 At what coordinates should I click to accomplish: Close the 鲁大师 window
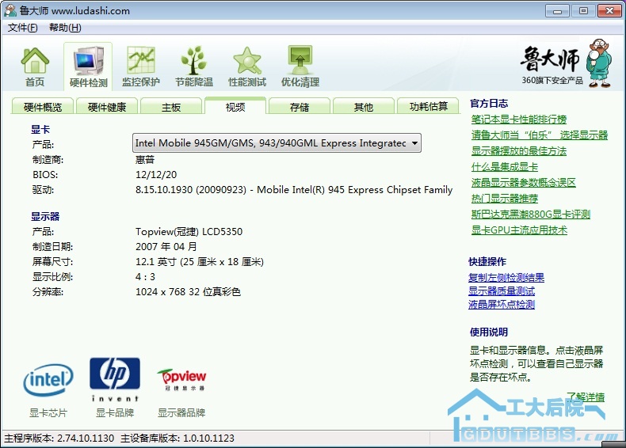click(x=609, y=11)
